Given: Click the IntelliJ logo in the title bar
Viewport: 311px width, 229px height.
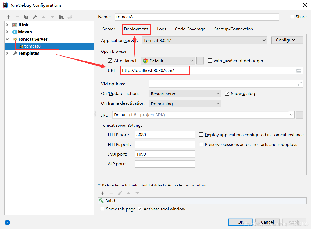Looking at the screenshot, I should tap(5, 5).
